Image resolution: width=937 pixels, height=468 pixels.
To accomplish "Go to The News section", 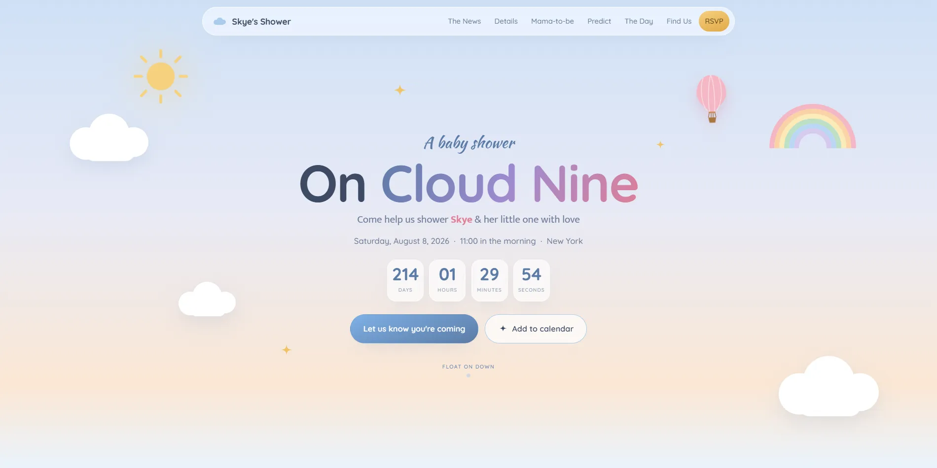I will (x=464, y=21).
